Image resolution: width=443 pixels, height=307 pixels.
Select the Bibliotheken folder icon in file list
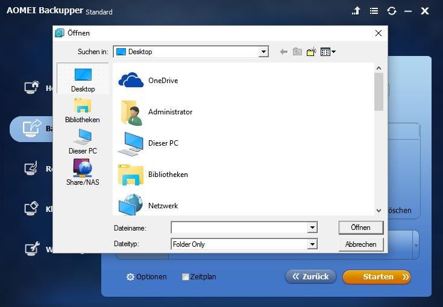131,175
